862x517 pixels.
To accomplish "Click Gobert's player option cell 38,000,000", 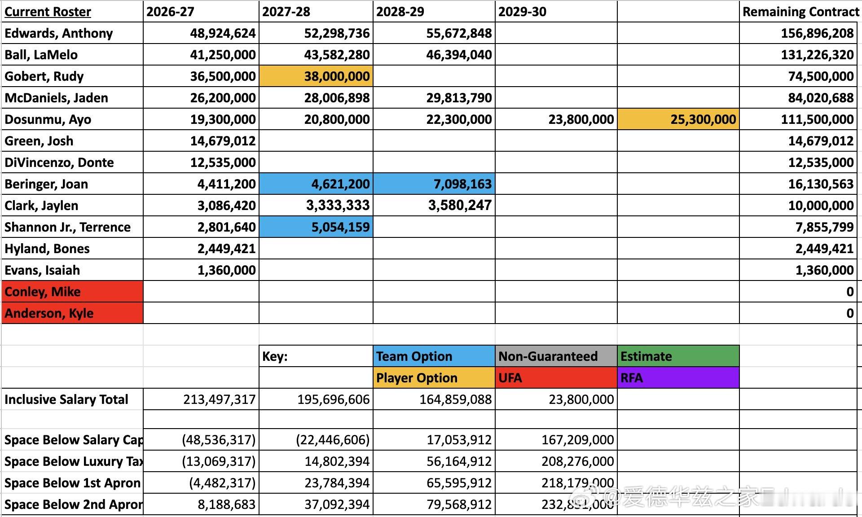I will point(316,76).
